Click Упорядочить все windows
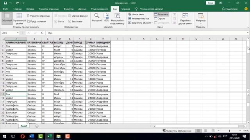Viewport: 250px width, 140px height. tap(139, 18)
